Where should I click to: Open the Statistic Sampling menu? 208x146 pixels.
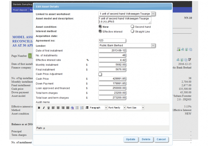22,4
